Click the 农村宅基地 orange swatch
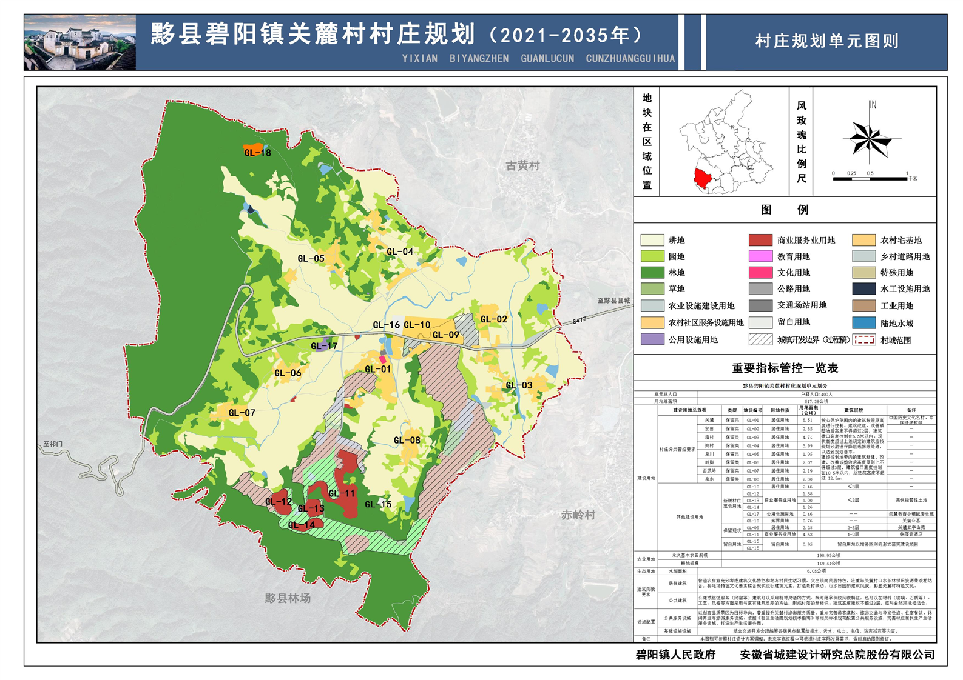This screenshot has height=680, width=963. tap(864, 240)
